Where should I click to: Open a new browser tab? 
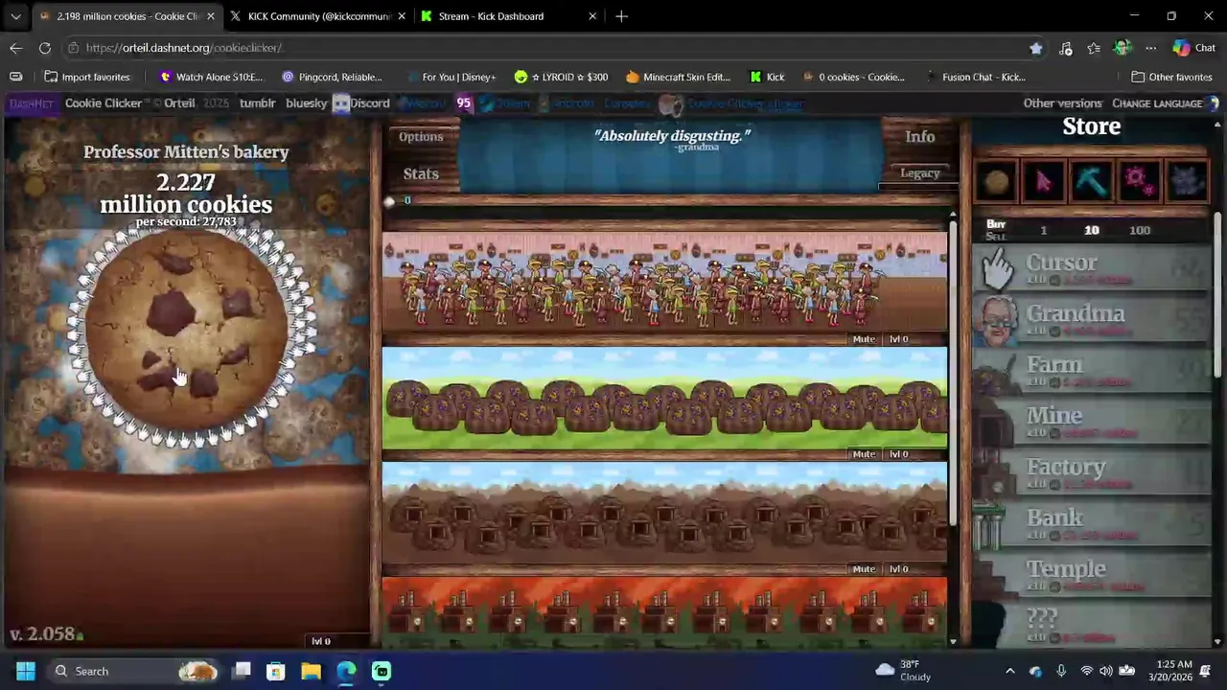pos(621,16)
